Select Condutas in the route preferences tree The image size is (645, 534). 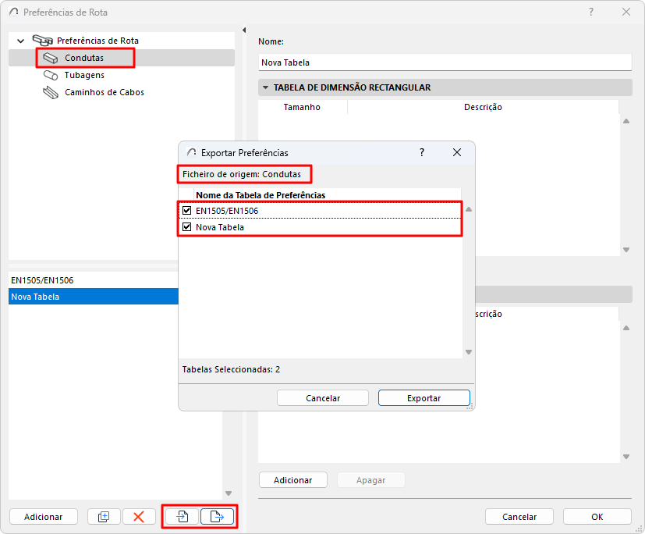click(x=84, y=58)
